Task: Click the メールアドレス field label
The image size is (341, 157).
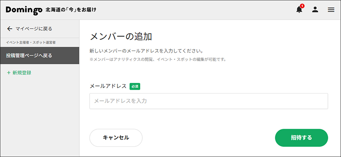Action: click(108, 86)
